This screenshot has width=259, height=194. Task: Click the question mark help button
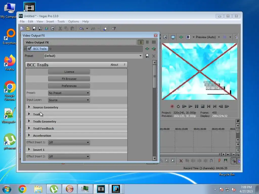pos(124,65)
